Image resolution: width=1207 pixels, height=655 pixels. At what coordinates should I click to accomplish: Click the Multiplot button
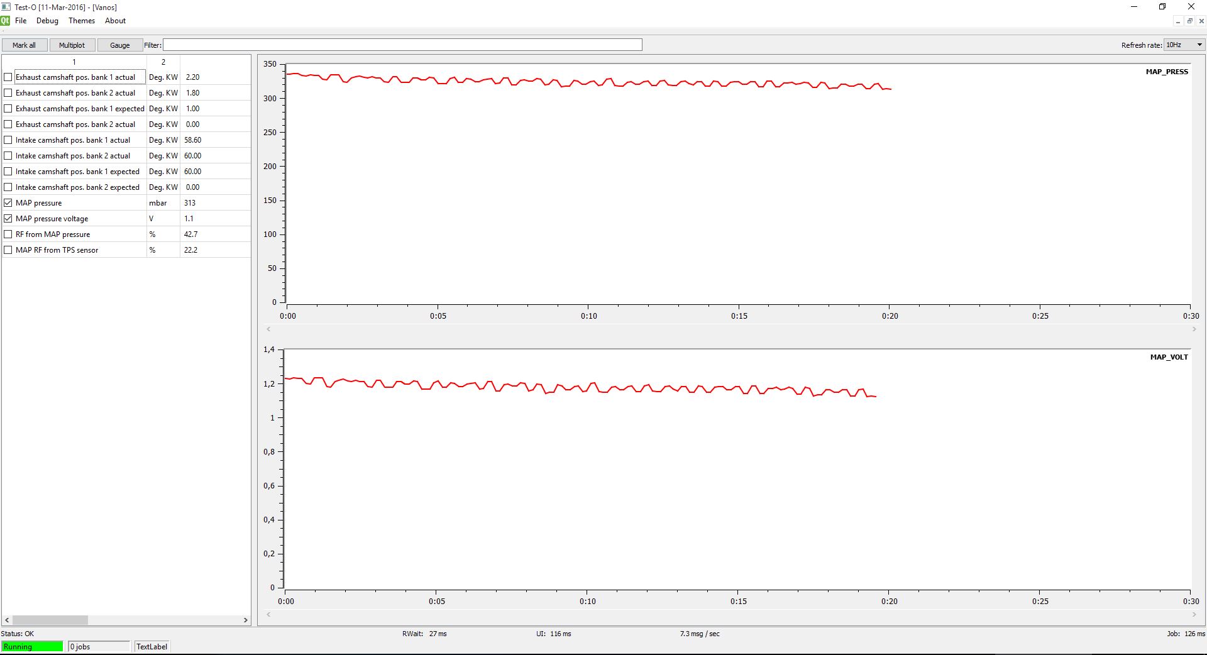[72, 45]
